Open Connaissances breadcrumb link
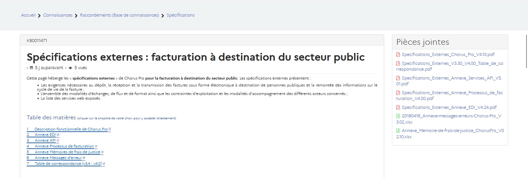The width and height of the screenshot is (528, 178). tap(58, 15)
